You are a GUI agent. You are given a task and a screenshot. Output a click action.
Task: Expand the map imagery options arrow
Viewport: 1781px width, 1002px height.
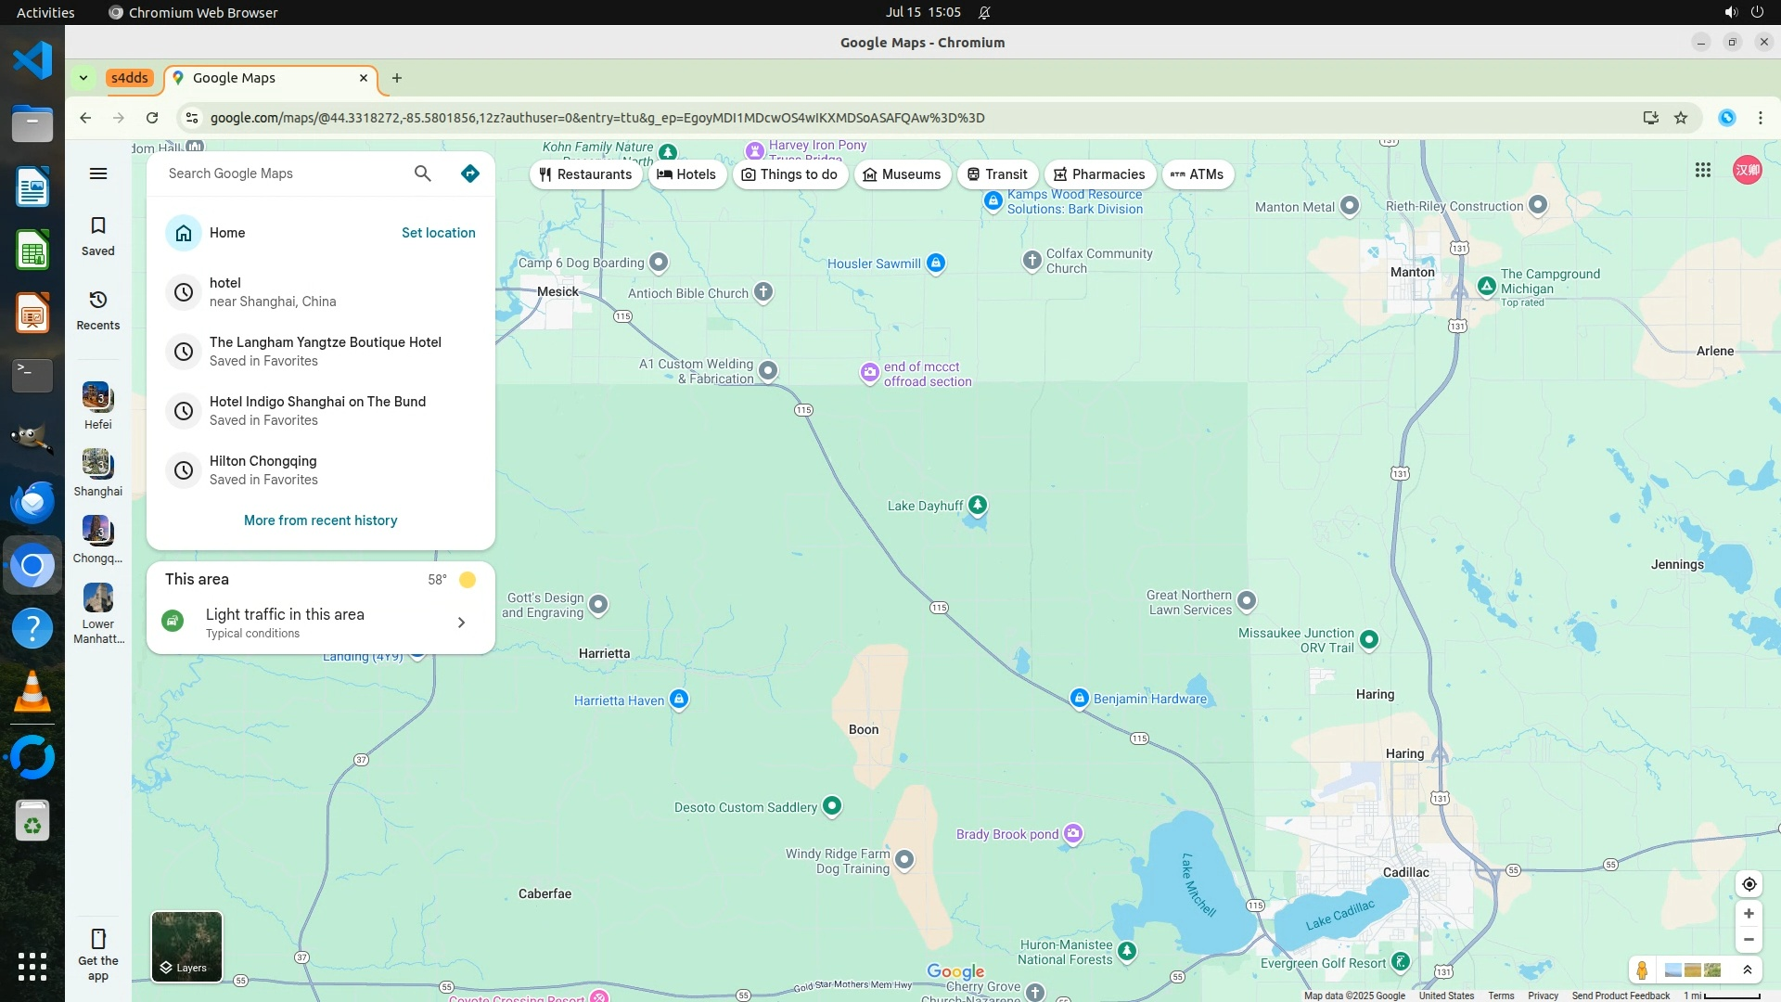pyautogui.click(x=1748, y=970)
